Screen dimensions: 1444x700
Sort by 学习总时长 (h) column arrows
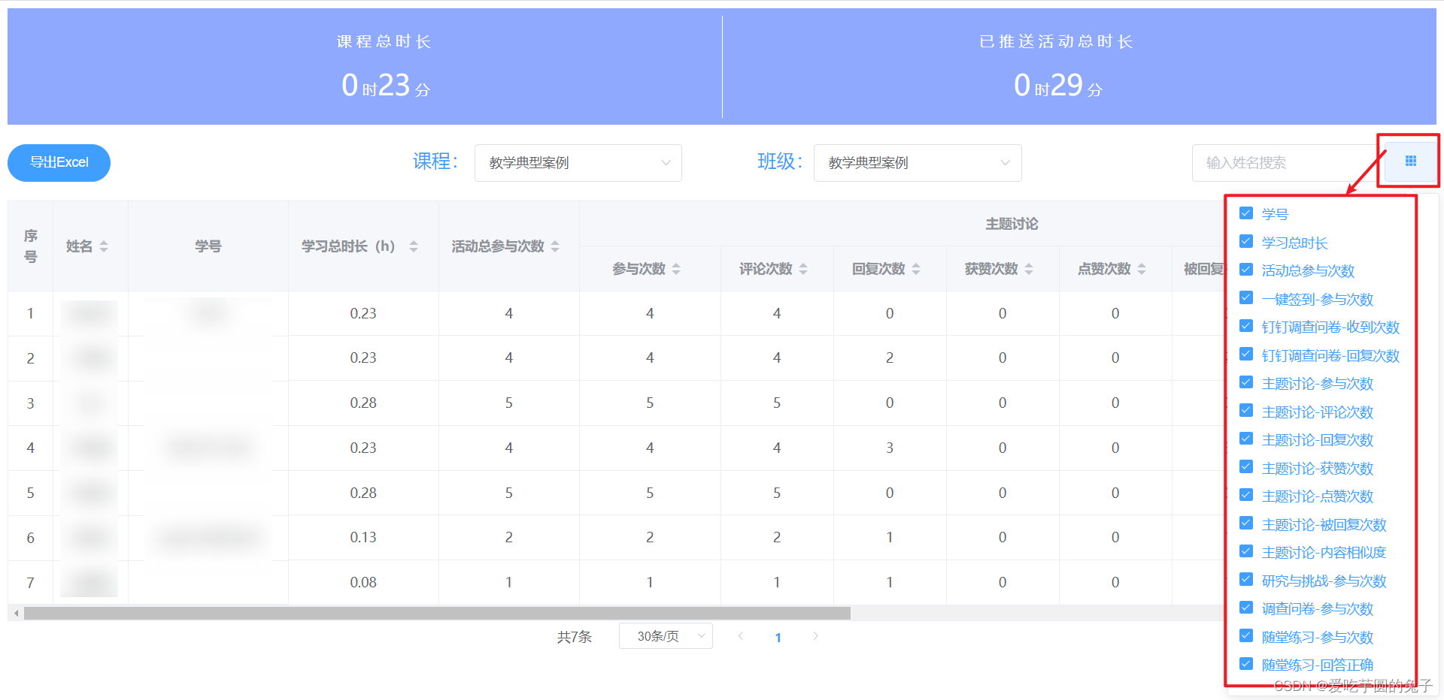(414, 246)
